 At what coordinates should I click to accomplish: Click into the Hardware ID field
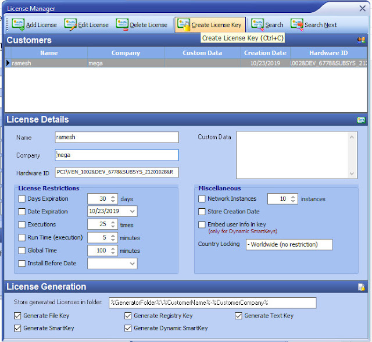117,172
